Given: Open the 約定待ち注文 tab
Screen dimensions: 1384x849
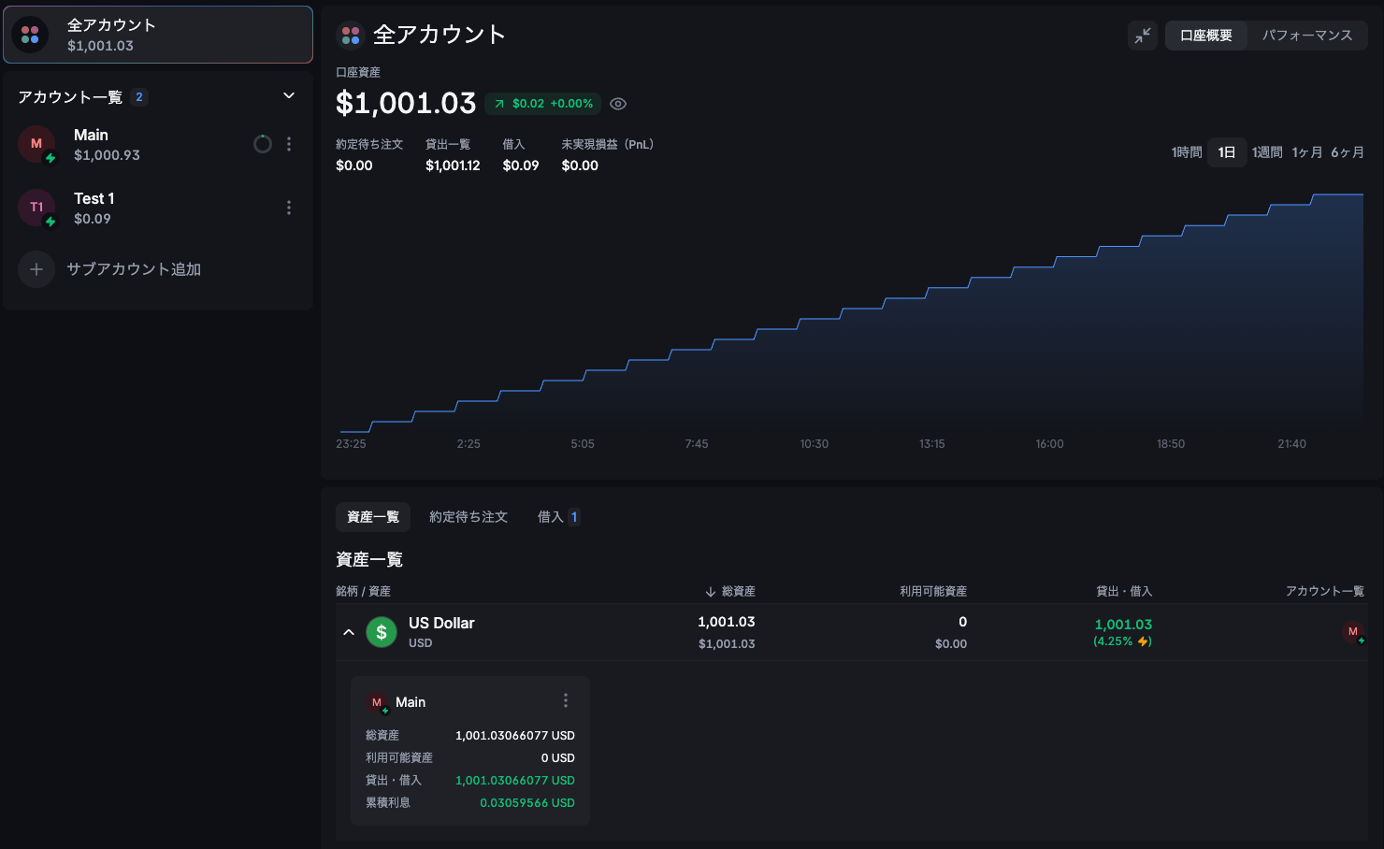Looking at the screenshot, I should [x=468, y=517].
